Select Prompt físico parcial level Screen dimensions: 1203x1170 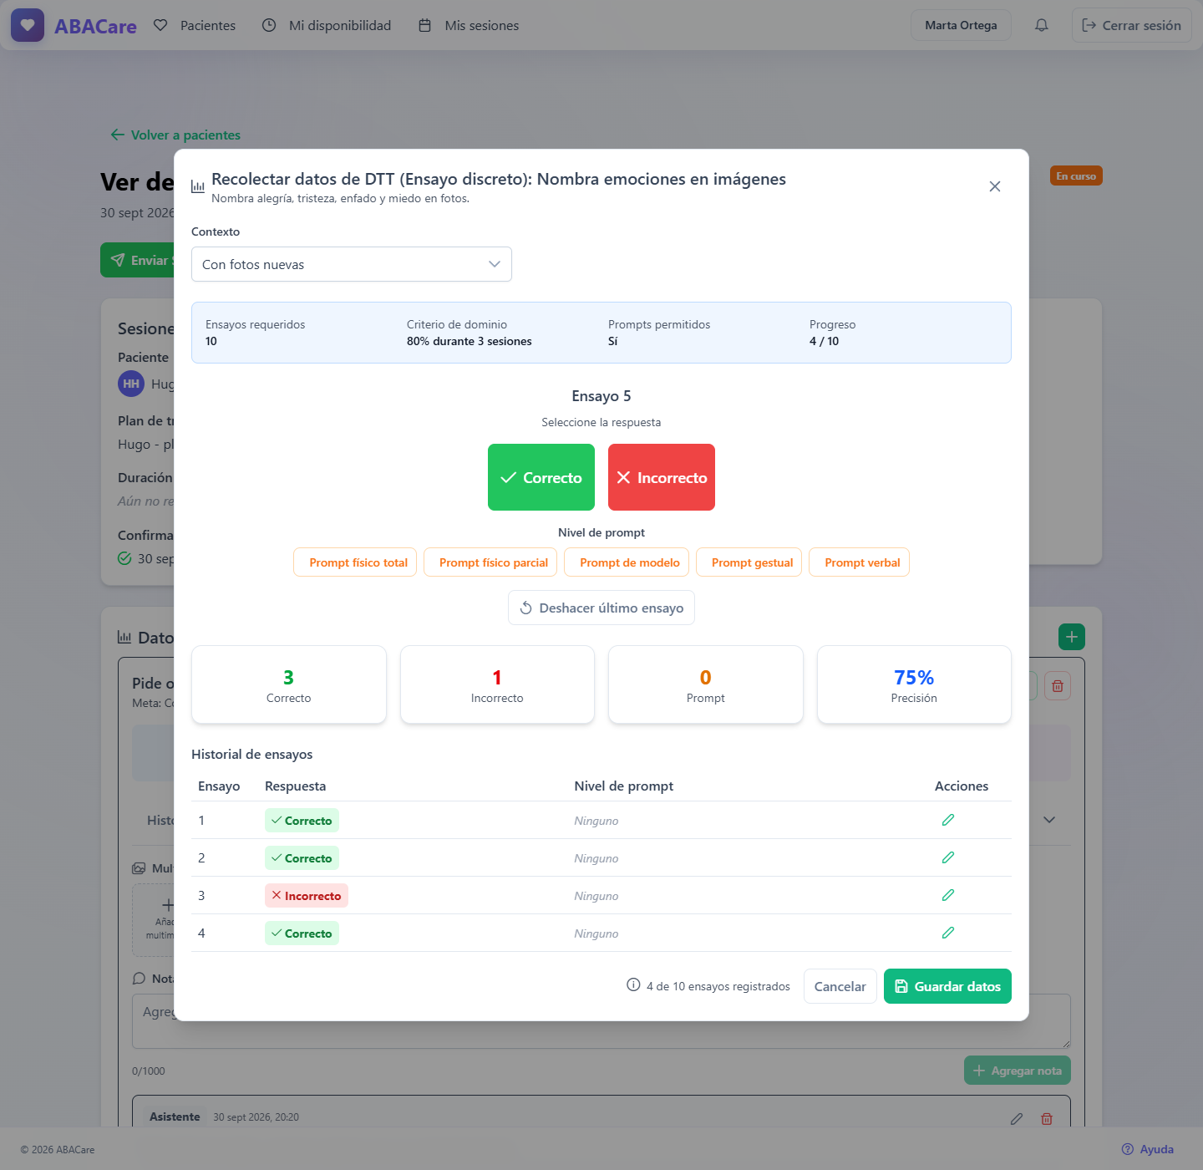[x=490, y=562]
